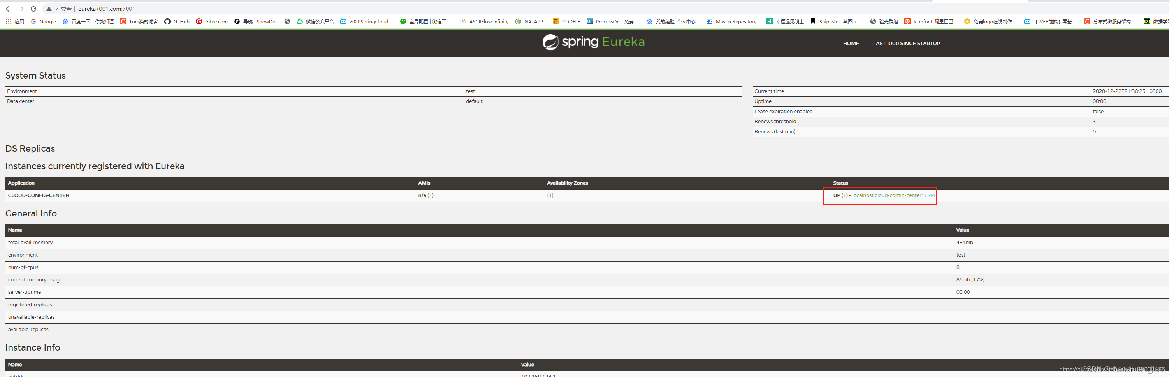Click the browser forward arrow

pos(21,9)
